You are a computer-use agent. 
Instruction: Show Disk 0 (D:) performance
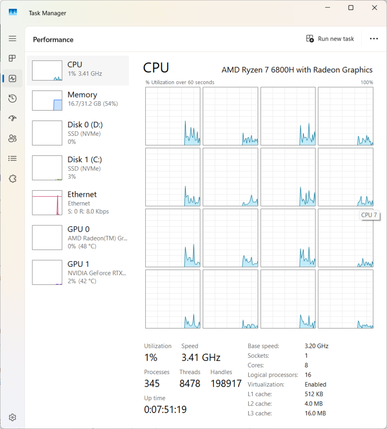(78, 133)
